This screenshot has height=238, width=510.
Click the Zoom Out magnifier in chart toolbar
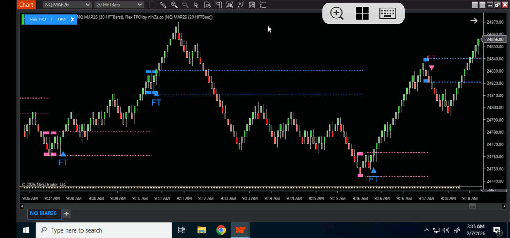(x=185, y=5)
